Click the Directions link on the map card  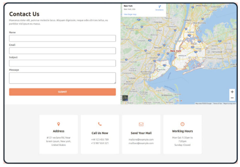[x=160, y=9]
